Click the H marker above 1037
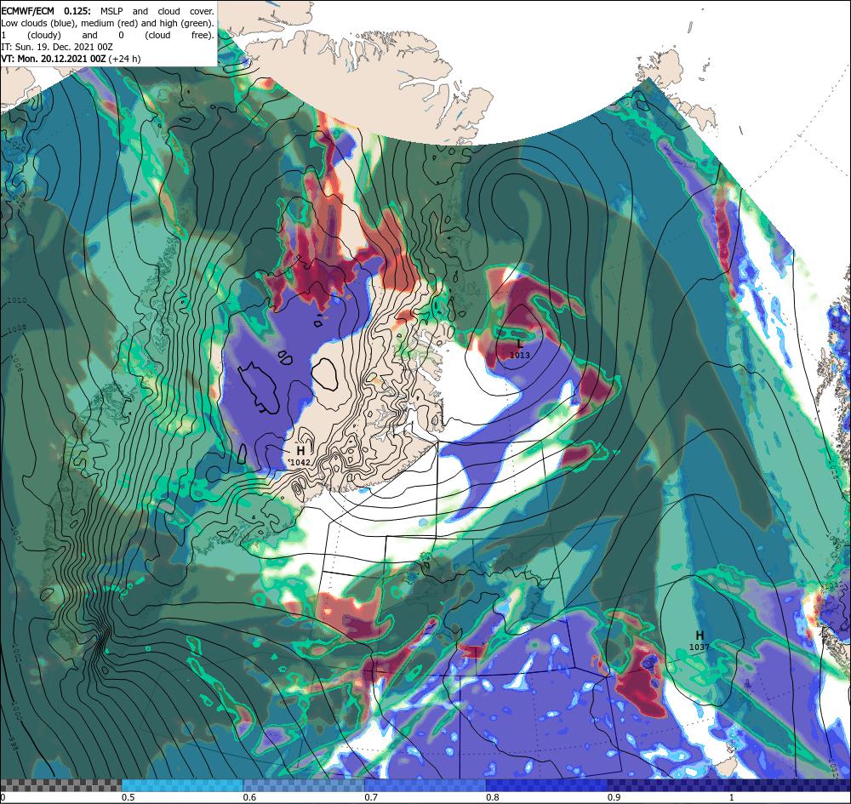Viewport: 851px width, 804px height. (700, 636)
